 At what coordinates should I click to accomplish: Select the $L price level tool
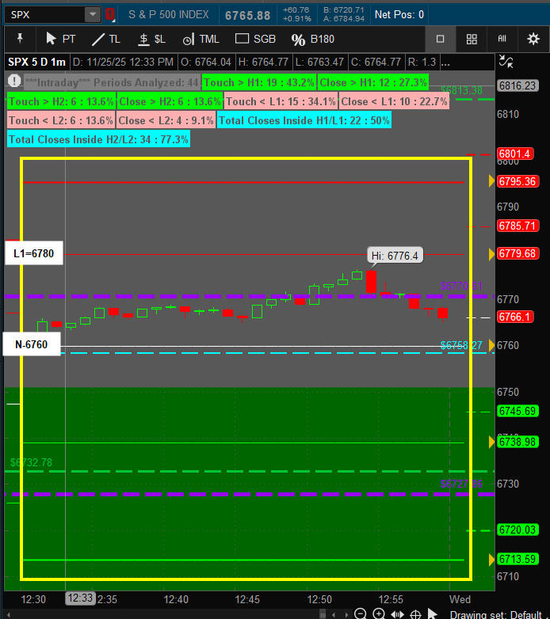point(151,39)
